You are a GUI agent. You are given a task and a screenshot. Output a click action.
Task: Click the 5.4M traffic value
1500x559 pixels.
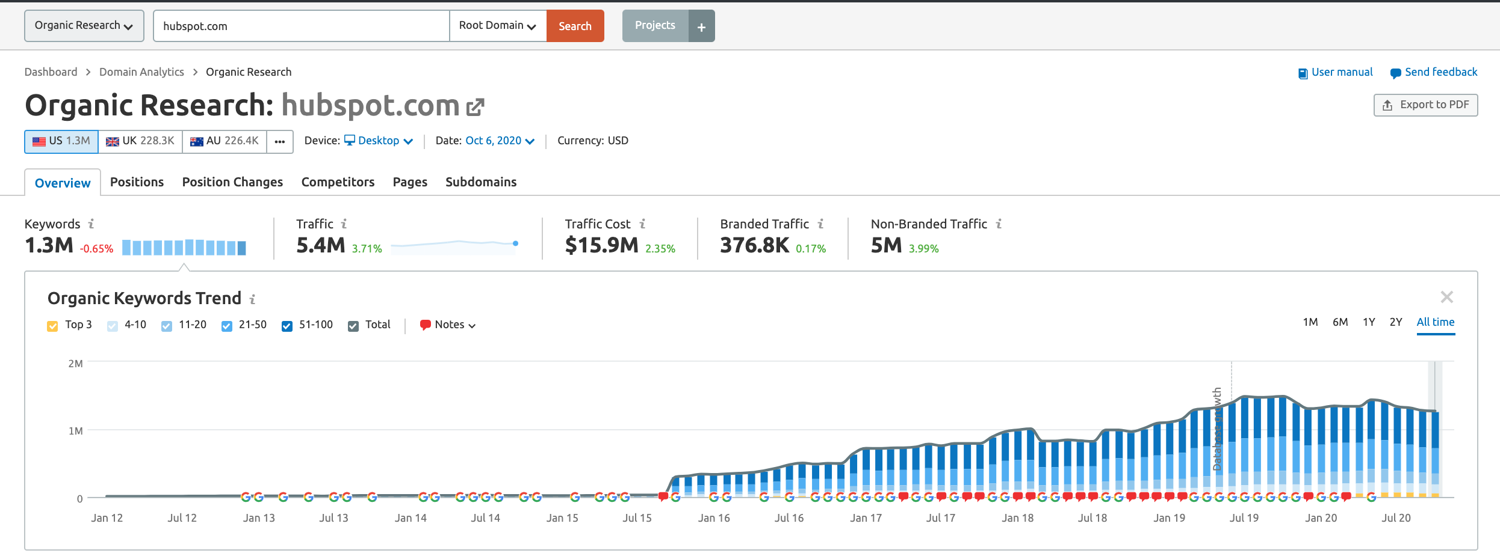[x=321, y=245]
